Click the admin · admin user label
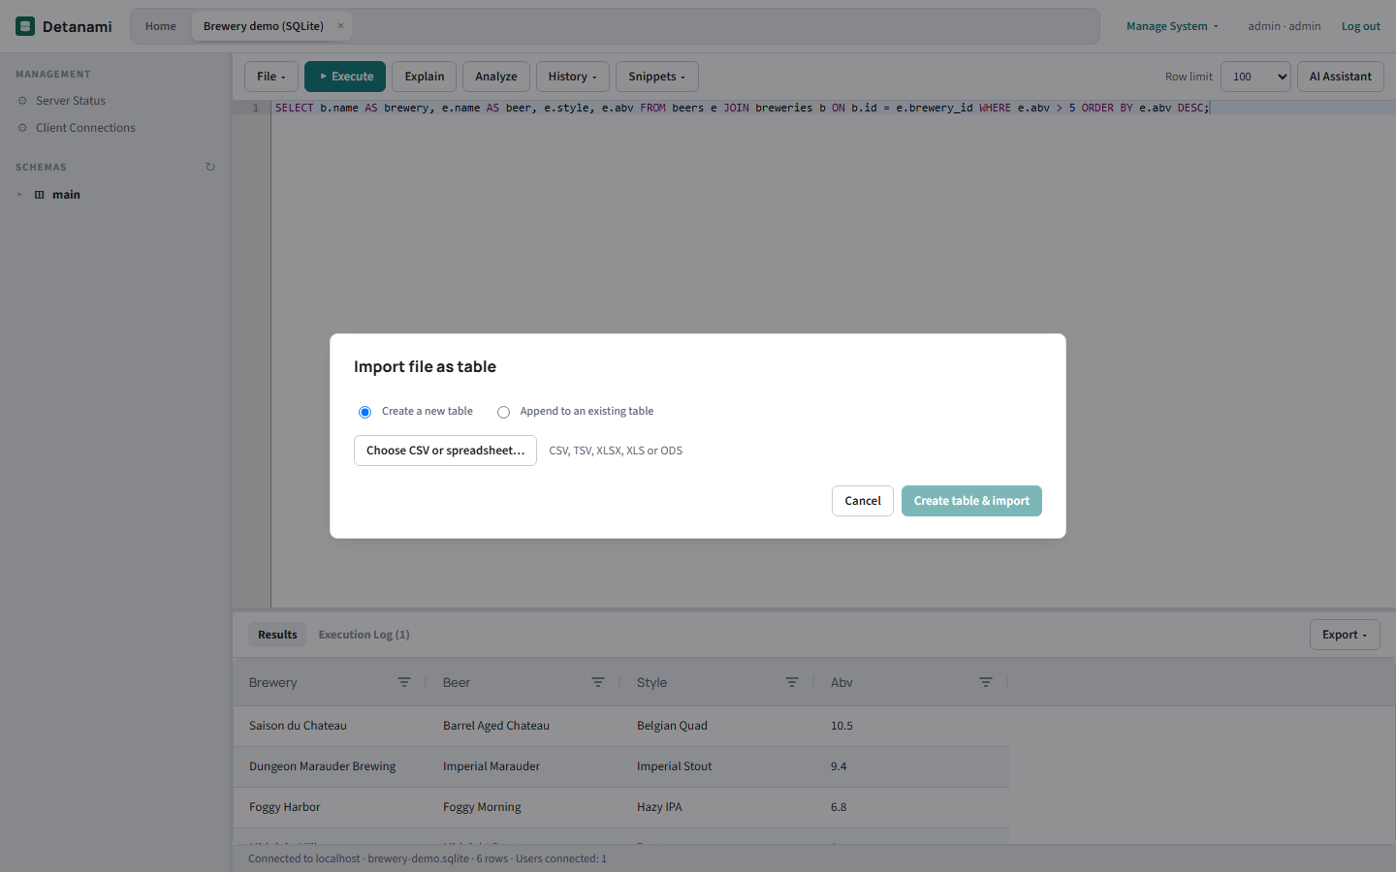 pyautogui.click(x=1285, y=26)
